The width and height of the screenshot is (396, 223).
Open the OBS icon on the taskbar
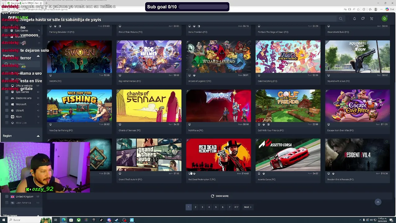click(x=124, y=220)
